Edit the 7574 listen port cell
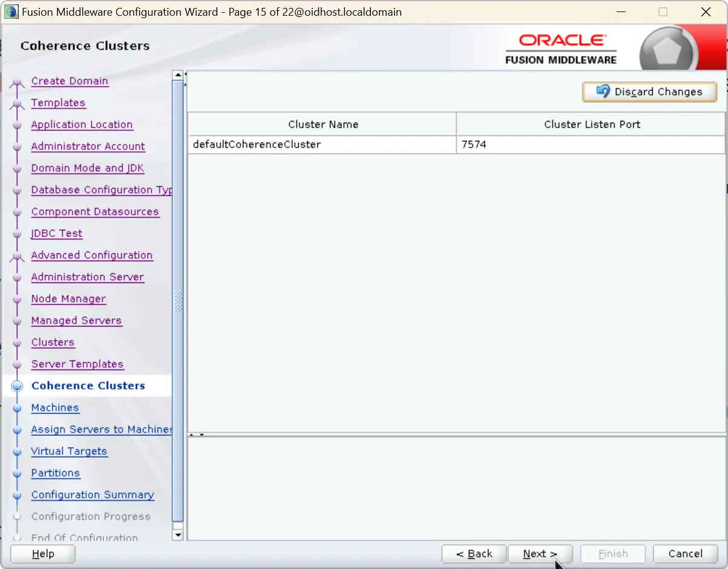728x569 pixels. click(x=591, y=145)
